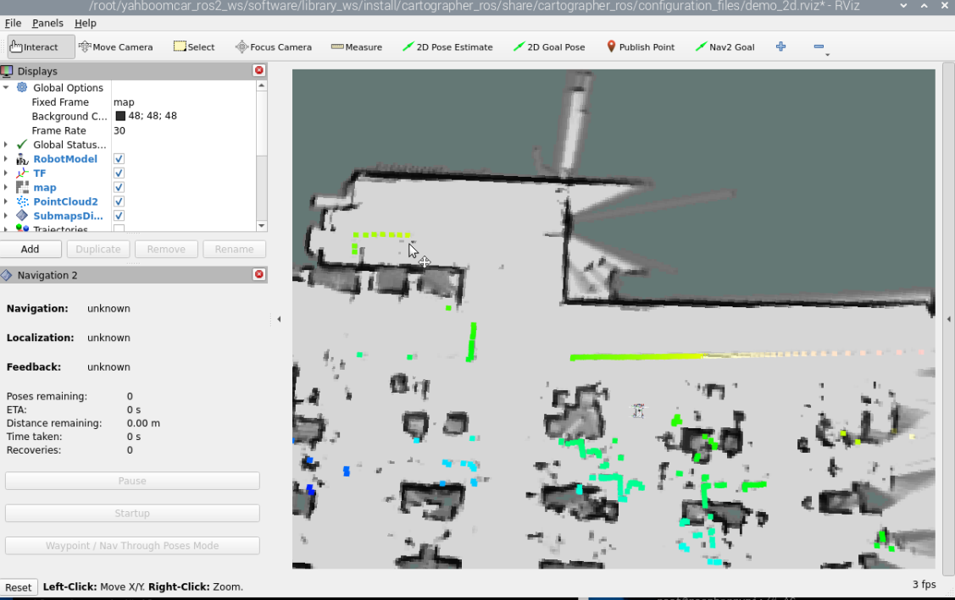Click the Publish Point tool
The width and height of the screenshot is (955, 600).
pyautogui.click(x=640, y=47)
